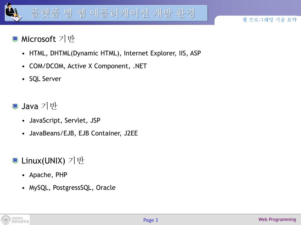The height and width of the screenshot is (225, 301).
Task: Click the JavaBeans/EJB, EJB Container, J2EE line
Action: [83, 133]
